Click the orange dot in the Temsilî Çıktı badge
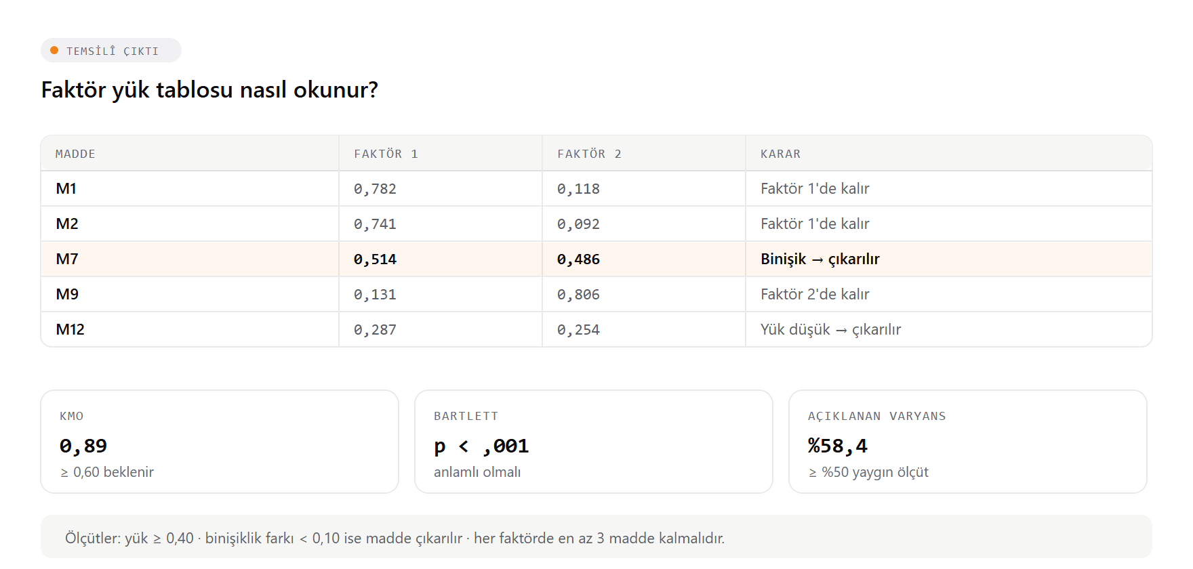The height and width of the screenshot is (569, 1193). (x=54, y=50)
